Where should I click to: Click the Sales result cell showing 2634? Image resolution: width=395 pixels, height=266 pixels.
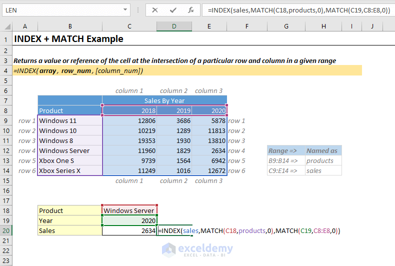click(129, 230)
